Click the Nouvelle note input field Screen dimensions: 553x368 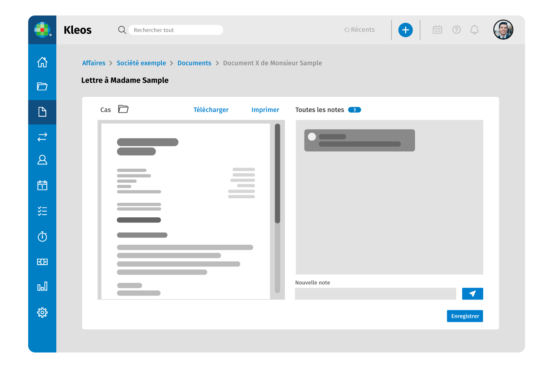[x=375, y=294]
